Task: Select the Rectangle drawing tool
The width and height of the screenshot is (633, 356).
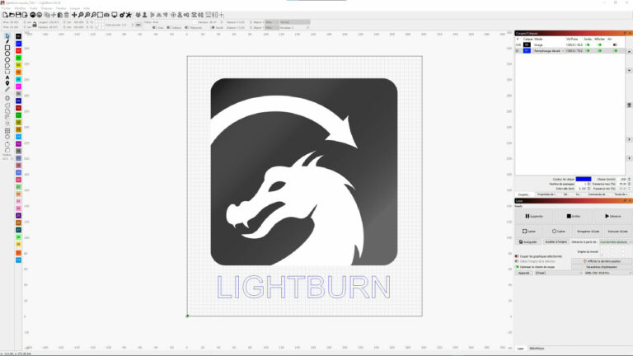Action: pyautogui.click(x=7, y=48)
